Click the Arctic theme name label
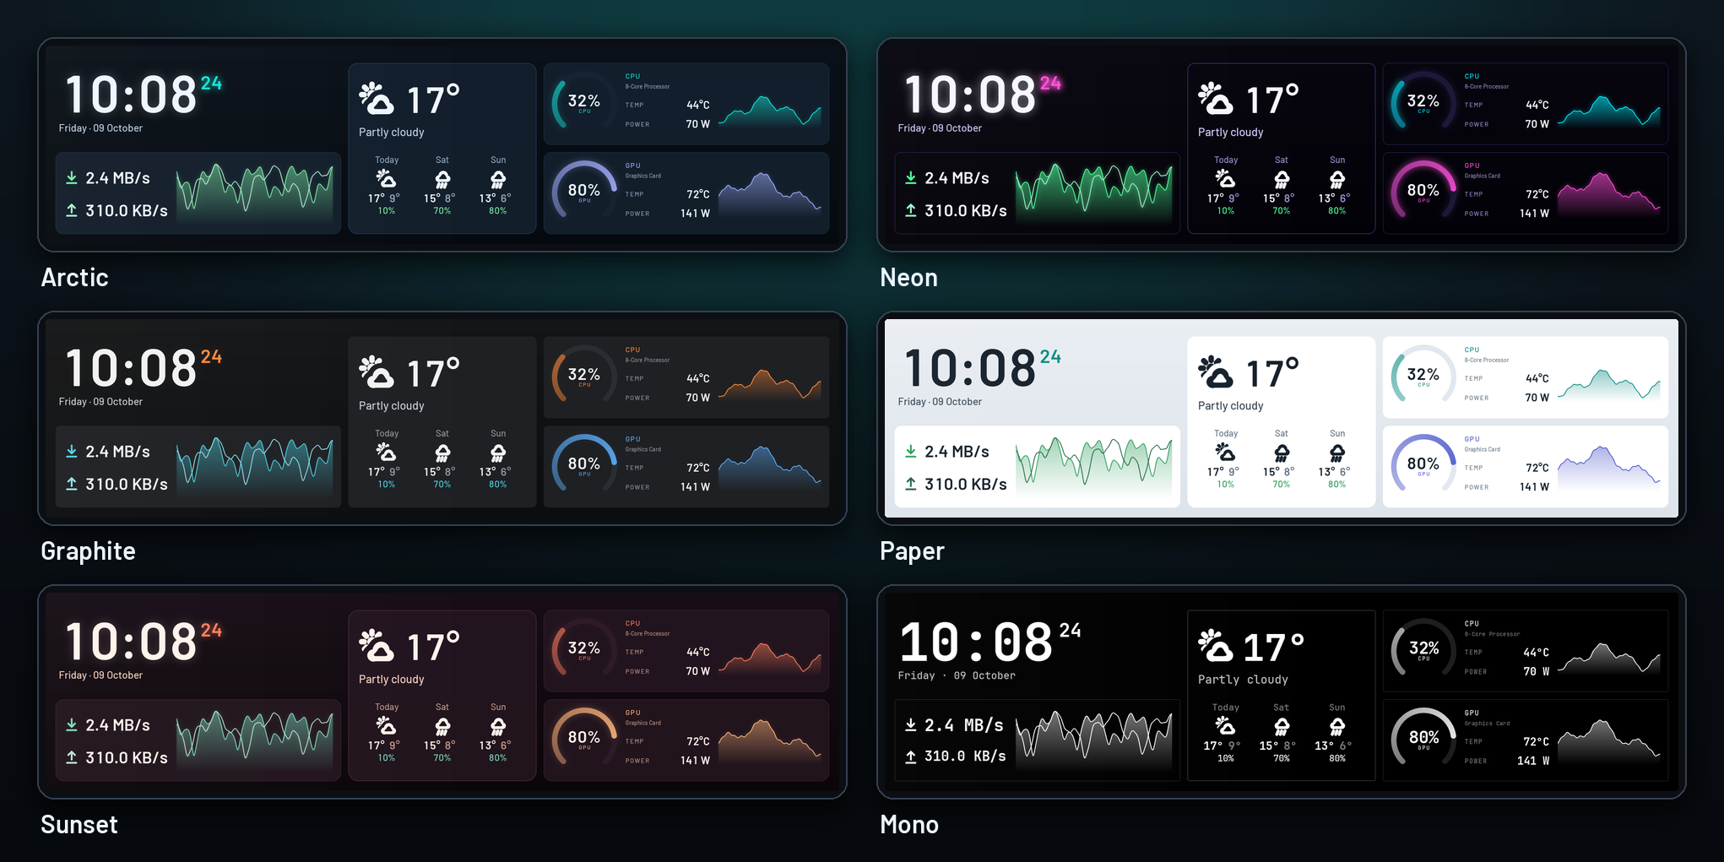 pos(75,278)
